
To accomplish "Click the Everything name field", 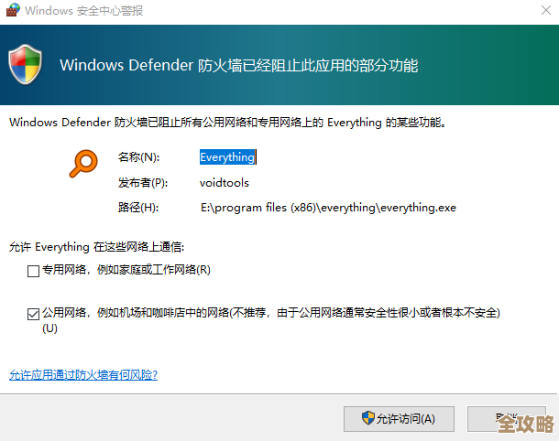I will [227, 157].
